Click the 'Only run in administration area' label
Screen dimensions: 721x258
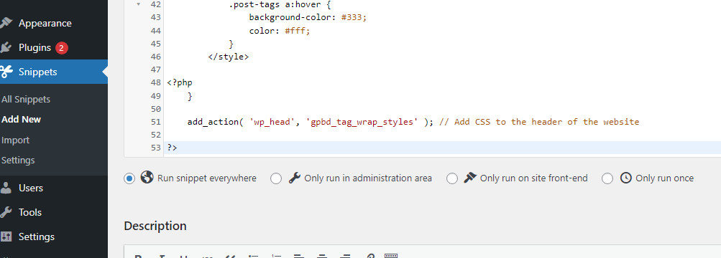coord(368,178)
